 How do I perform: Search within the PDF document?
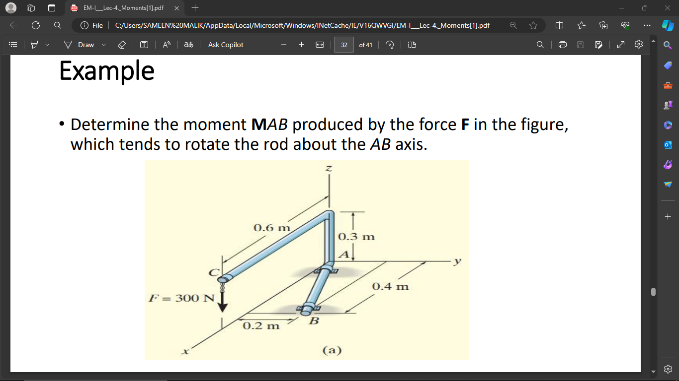(x=540, y=45)
